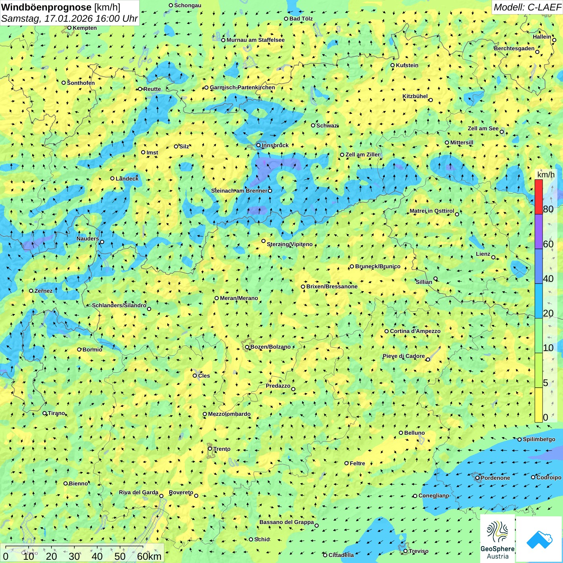This screenshot has height=563, width=563.
Task: Click the Sterzing/Vipiteno label
Action: pos(290,244)
